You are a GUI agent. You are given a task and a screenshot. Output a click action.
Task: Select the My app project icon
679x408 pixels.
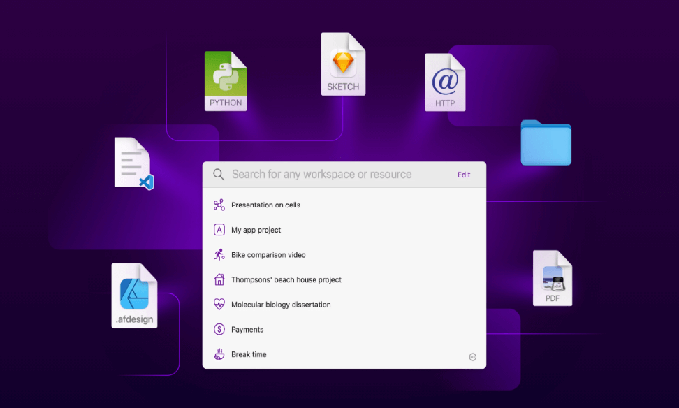click(x=219, y=230)
